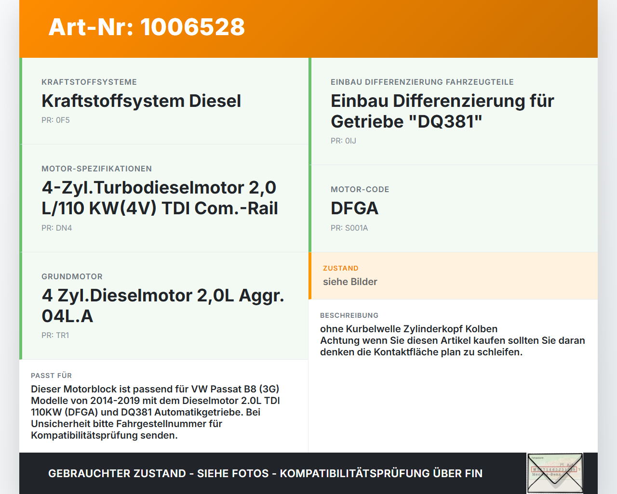617x494 pixels.
Task: Select 'Dieser Motorblock ist passend für VW Passat' paragraph
Action: click(155, 412)
